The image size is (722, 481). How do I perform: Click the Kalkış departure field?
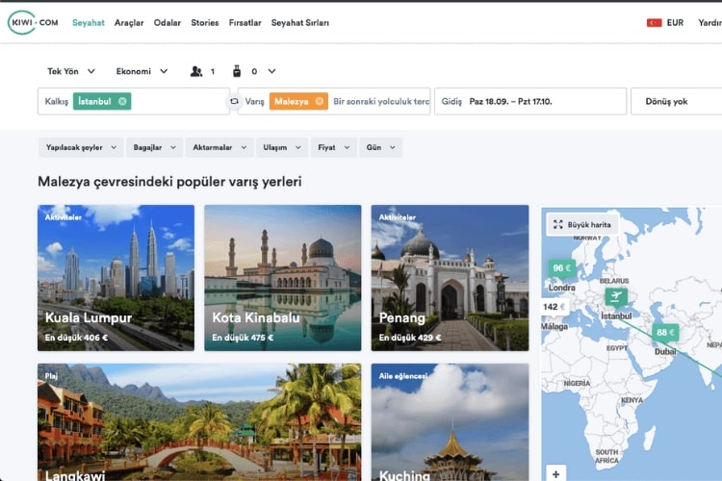(x=134, y=101)
